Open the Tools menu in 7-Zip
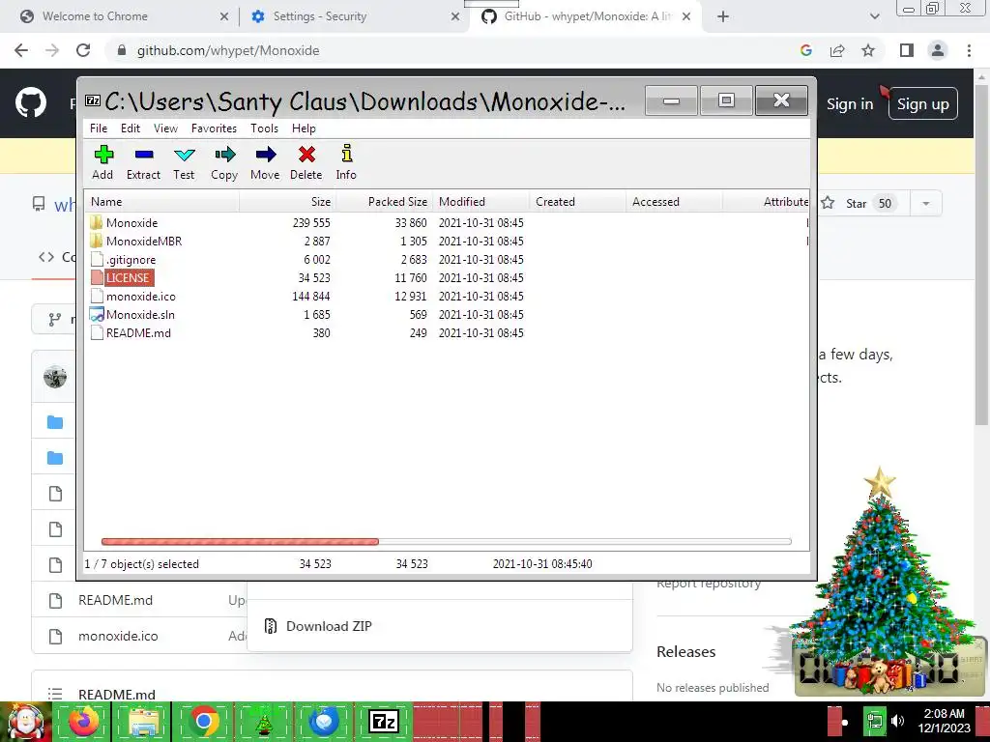990x742 pixels. 264,128
